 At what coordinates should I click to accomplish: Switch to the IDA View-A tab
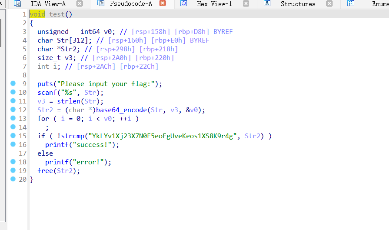[48, 4]
